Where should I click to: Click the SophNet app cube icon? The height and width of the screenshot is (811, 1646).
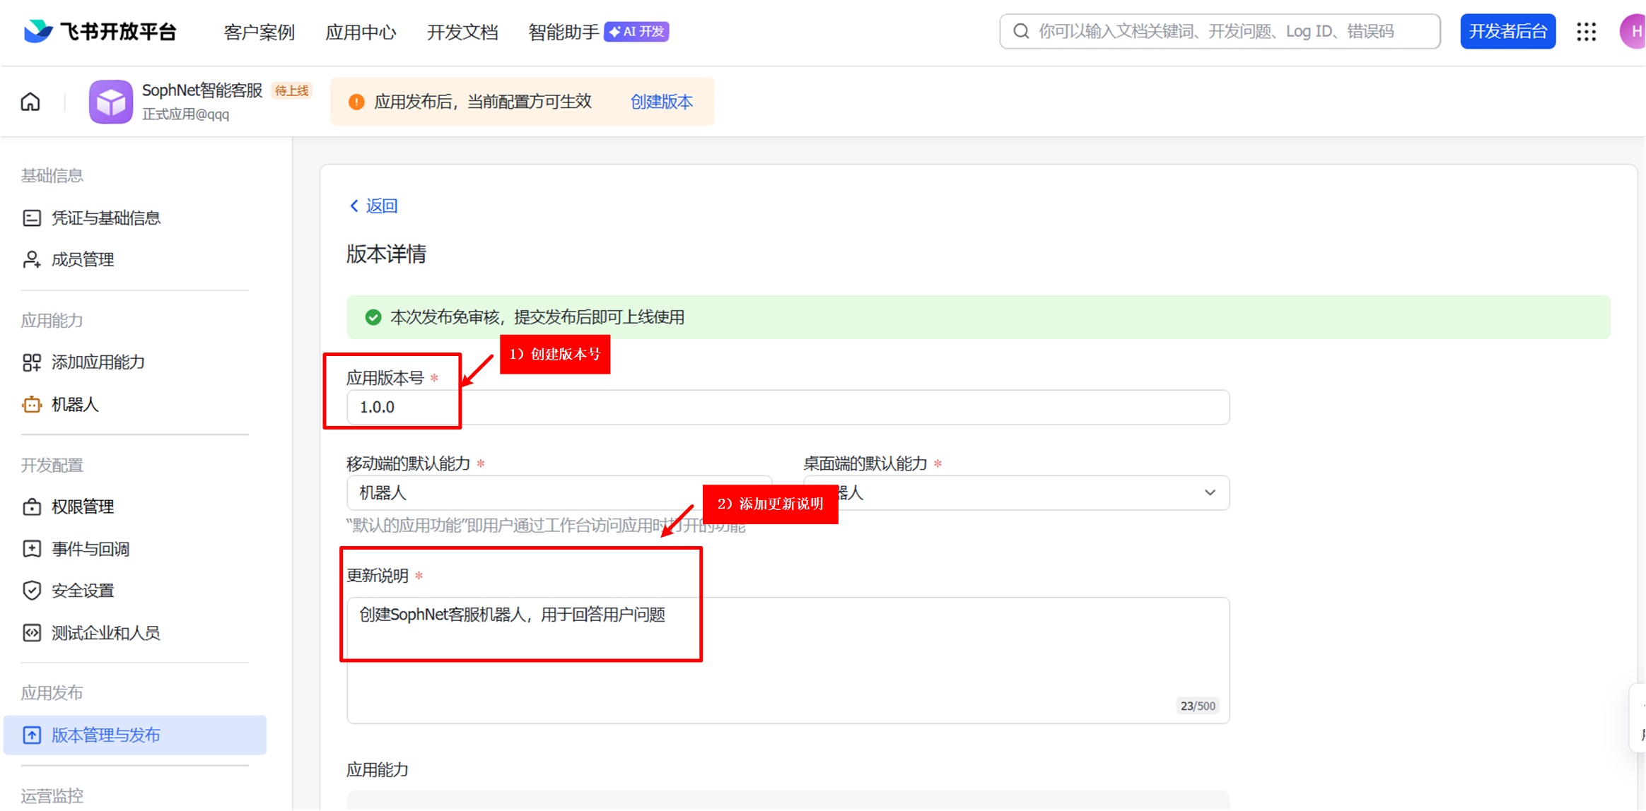[x=110, y=102]
